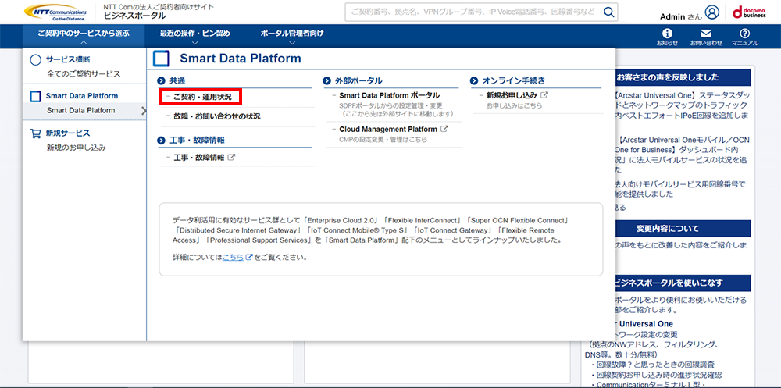Image resolution: width=781 pixels, height=388 pixels.
Task: Expand the ご契約中のサービスから選ぶ menu
Action: click(x=84, y=37)
